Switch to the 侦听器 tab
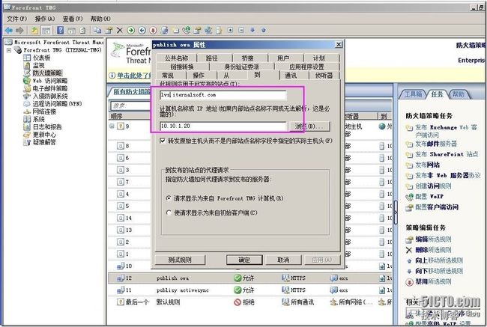The width and height of the screenshot is (487, 327). 324,76
